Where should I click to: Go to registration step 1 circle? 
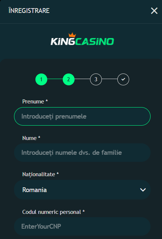(x=41, y=79)
